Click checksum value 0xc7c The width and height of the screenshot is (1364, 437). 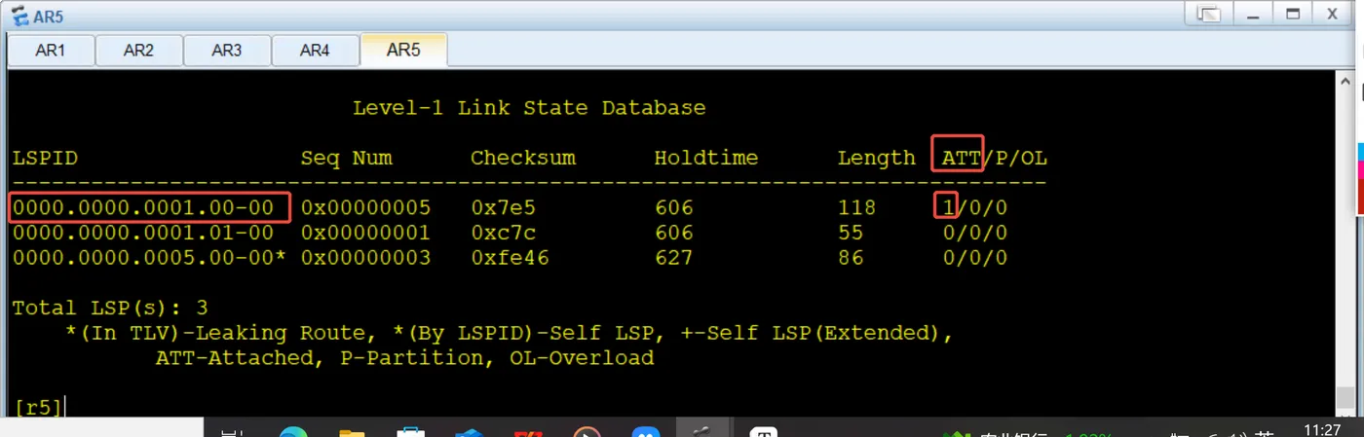coord(504,233)
